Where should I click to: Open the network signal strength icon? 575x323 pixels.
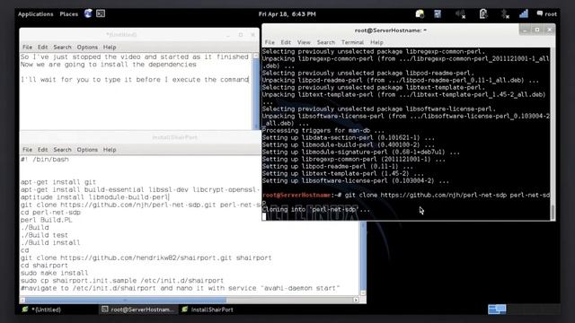point(524,14)
